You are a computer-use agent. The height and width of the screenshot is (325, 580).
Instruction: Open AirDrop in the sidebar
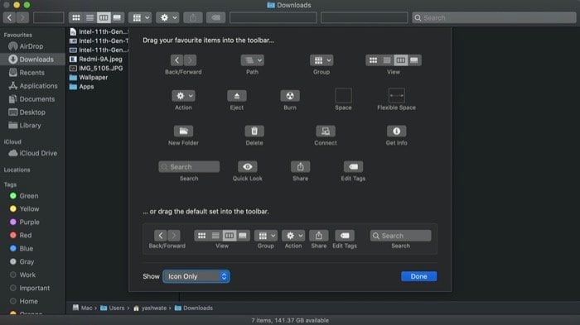(32, 46)
